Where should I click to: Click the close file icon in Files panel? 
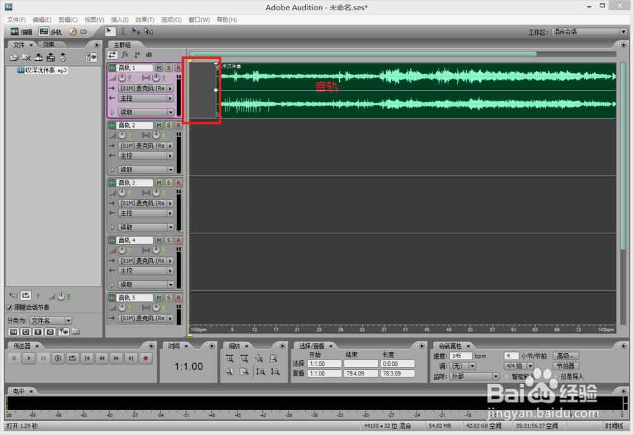tap(26, 58)
